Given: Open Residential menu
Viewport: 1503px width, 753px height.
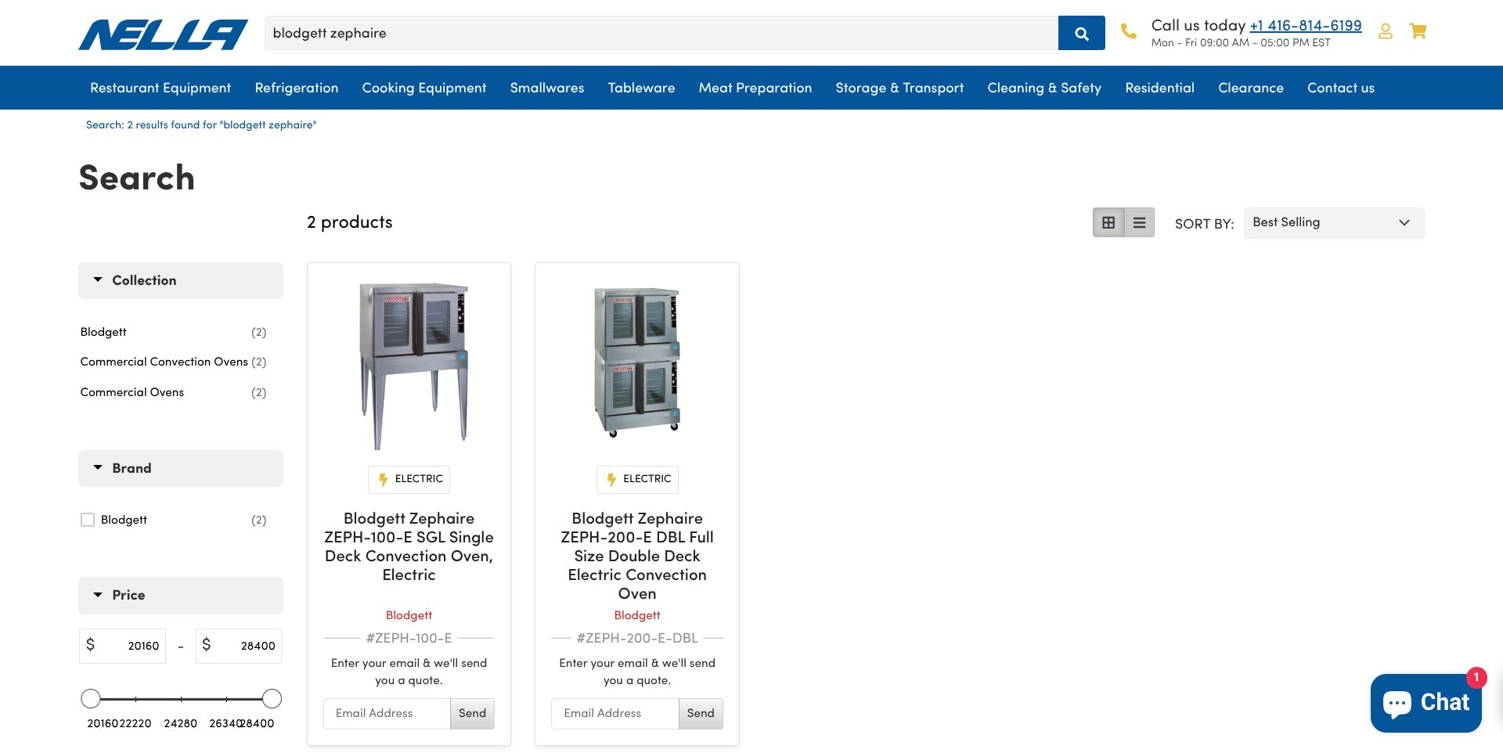Looking at the screenshot, I should point(1159,88).
